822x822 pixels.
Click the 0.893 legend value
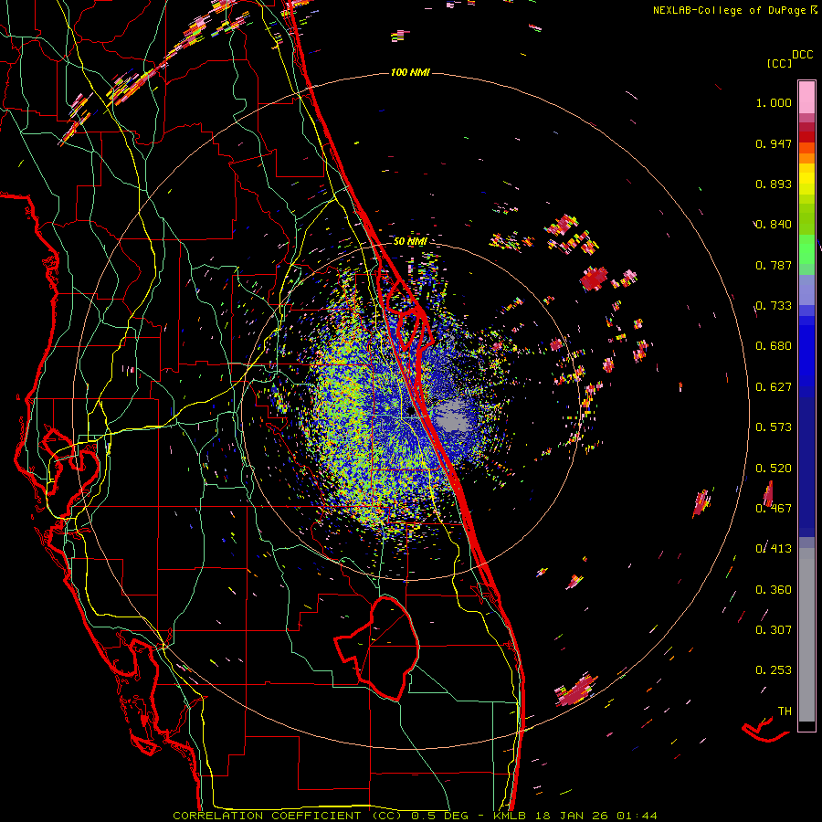[774, 184]
